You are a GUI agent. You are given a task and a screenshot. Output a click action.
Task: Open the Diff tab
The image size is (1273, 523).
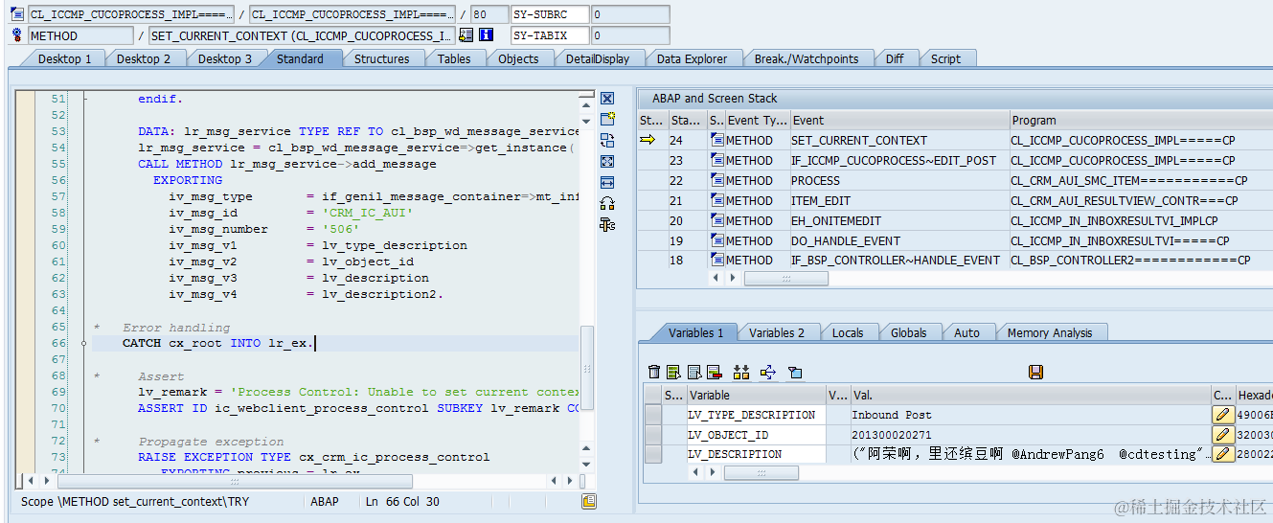[895, 58]
